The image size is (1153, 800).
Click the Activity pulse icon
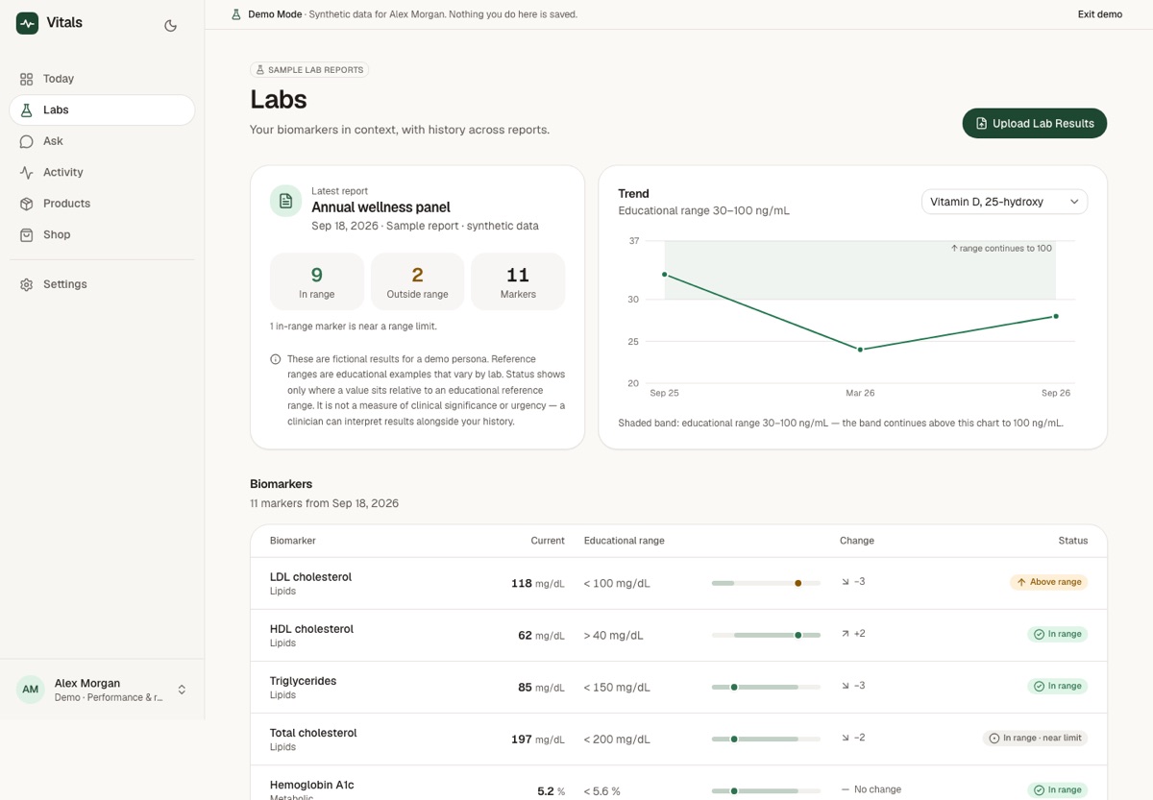coord(27,173)
